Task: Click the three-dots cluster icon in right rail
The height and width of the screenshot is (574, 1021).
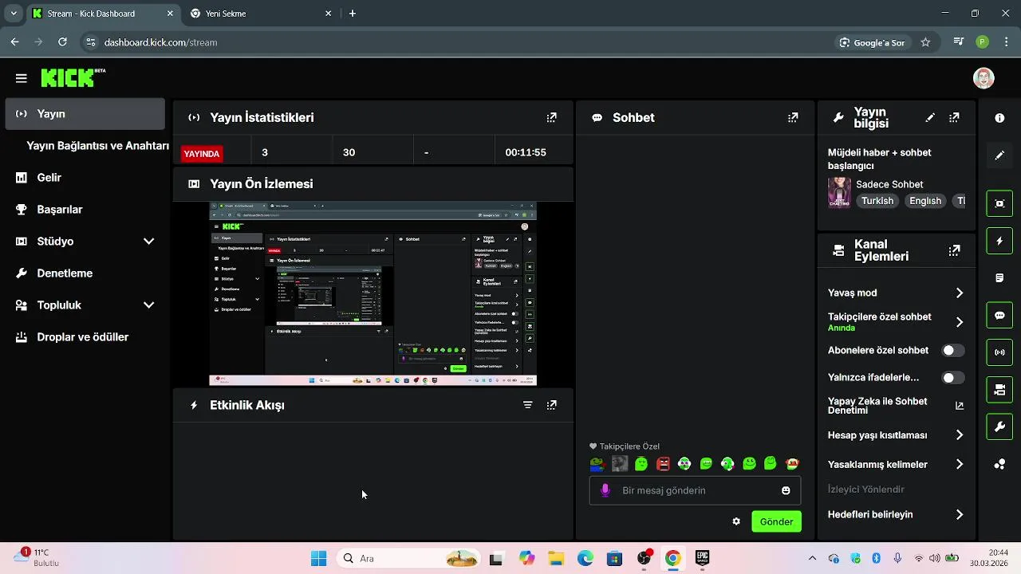Action: pos(999,464)
